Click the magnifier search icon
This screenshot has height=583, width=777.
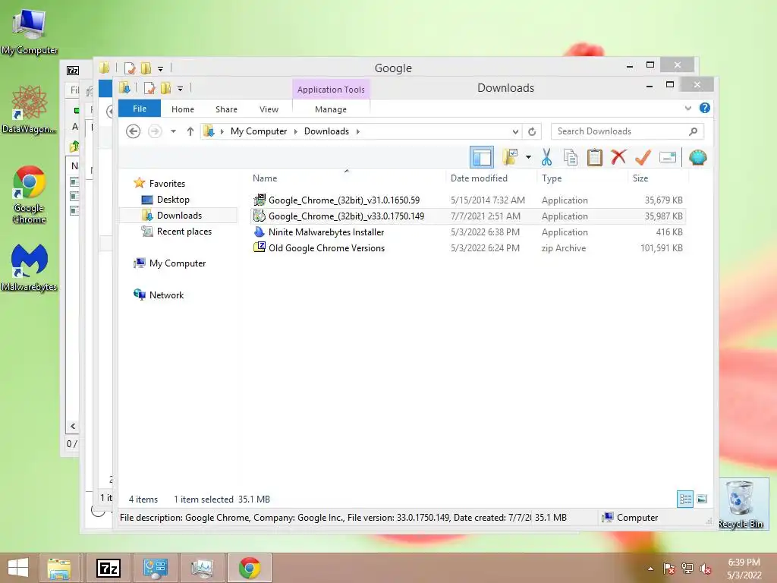pos(694,131)
